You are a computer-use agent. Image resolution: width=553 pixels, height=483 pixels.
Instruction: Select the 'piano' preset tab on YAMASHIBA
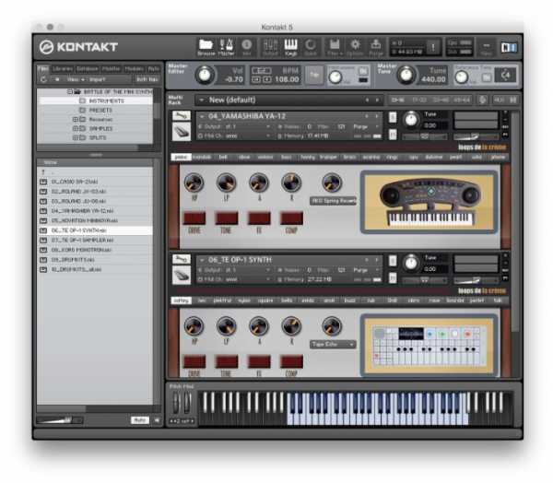pyautogui.click(x=182, y=157)
